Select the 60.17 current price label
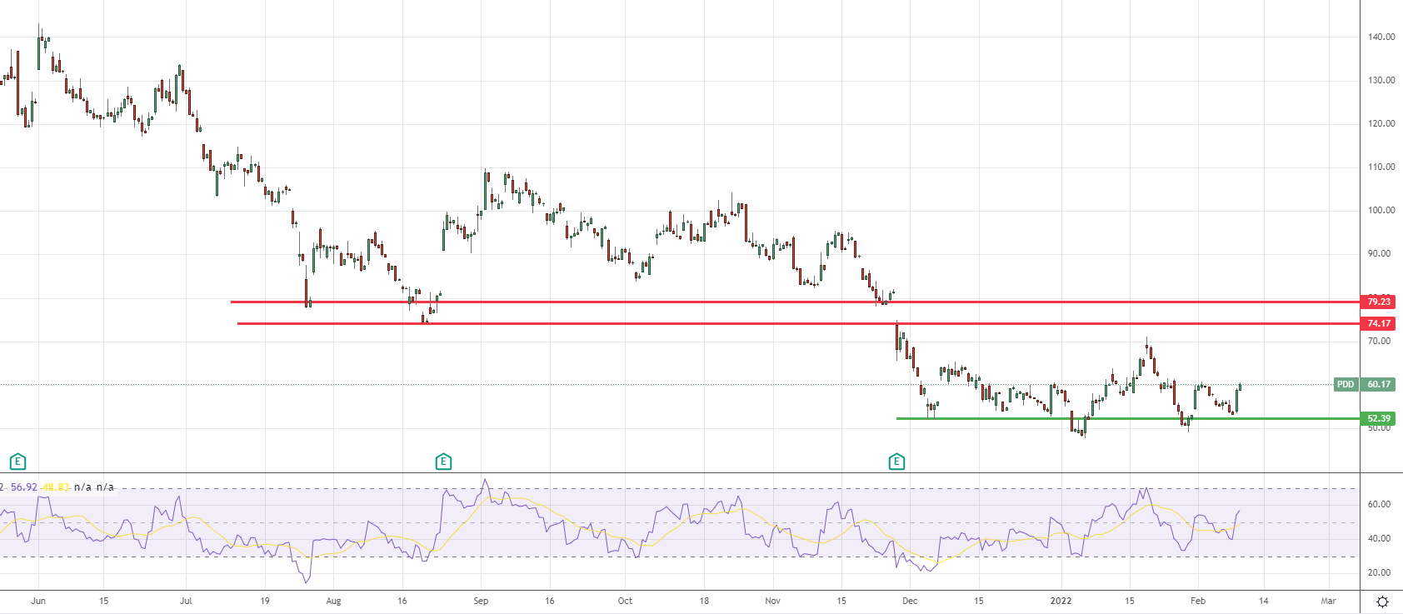The image size is (1403, 614). point(1379,384)
